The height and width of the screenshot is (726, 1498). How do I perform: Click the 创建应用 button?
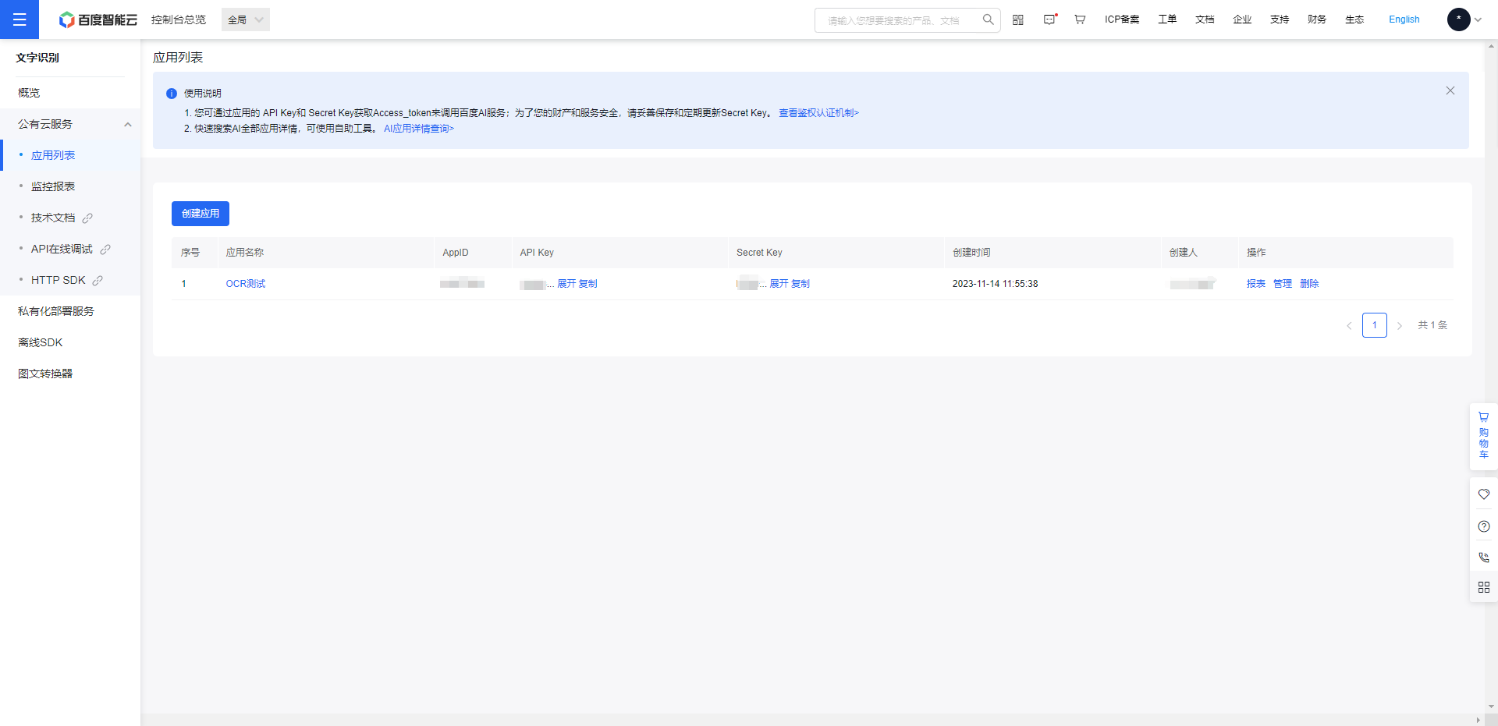tap(201, 214)
